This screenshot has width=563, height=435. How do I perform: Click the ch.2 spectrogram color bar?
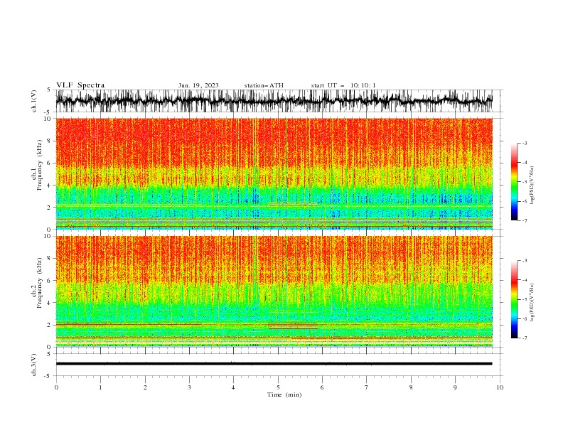point(515,299)
